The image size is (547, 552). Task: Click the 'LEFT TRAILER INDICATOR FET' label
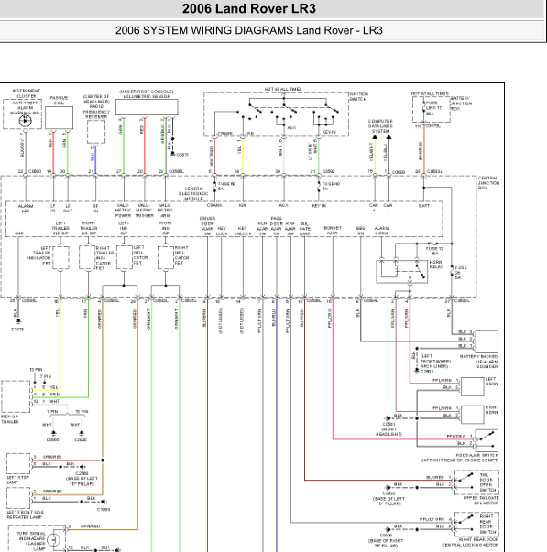click(39, 255)
